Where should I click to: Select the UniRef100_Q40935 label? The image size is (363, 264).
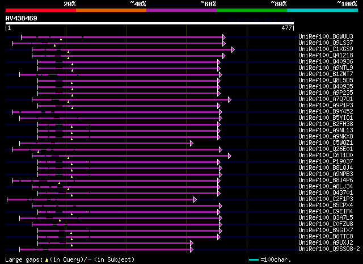click(x=326, y=87)
